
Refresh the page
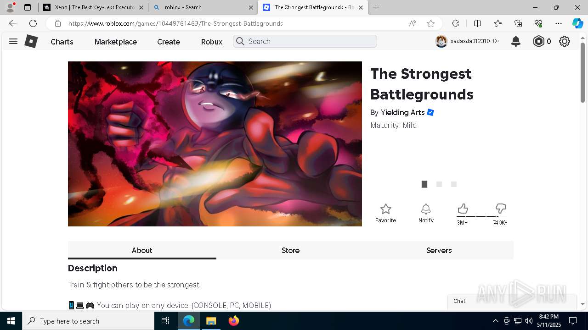(x=33, y=23)
